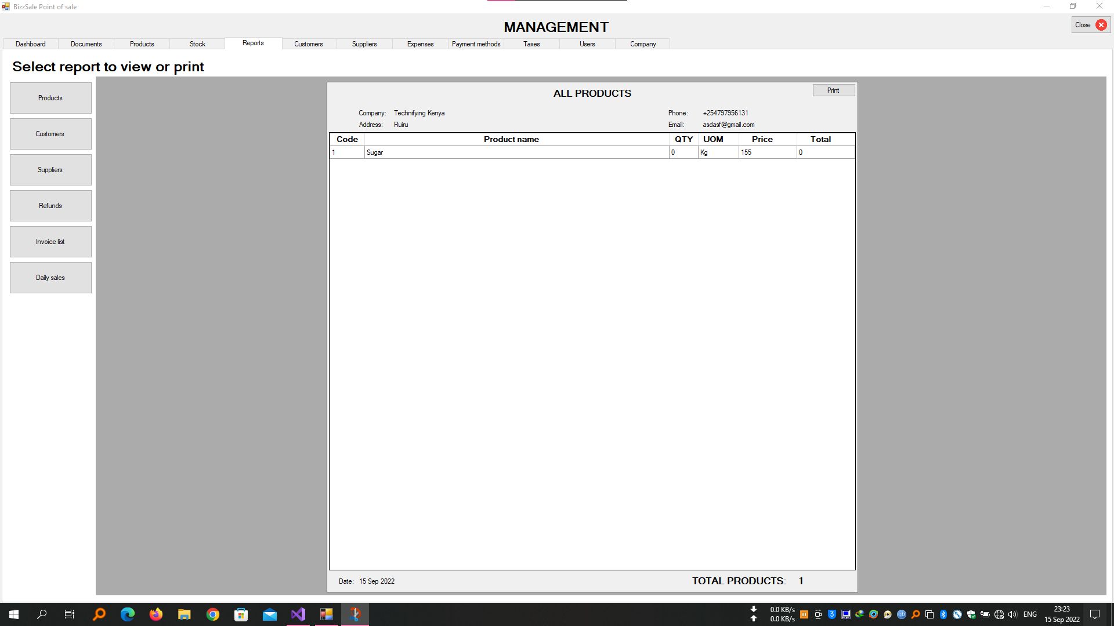Launch Firefox from the taskbar
Image resolution: width=1114 pixels, height=626 pixels.
pyautogui.click(x=156, y=614)
